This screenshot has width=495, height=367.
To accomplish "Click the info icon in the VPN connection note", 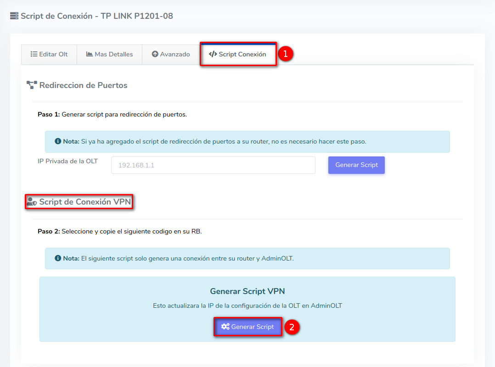I will (58, 258).
